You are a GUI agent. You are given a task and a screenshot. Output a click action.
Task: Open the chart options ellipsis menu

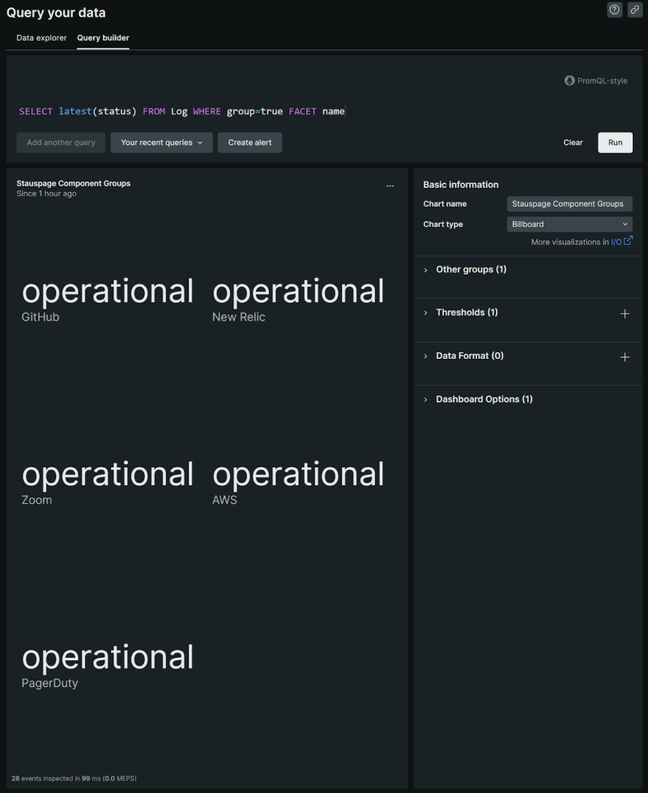390,185
